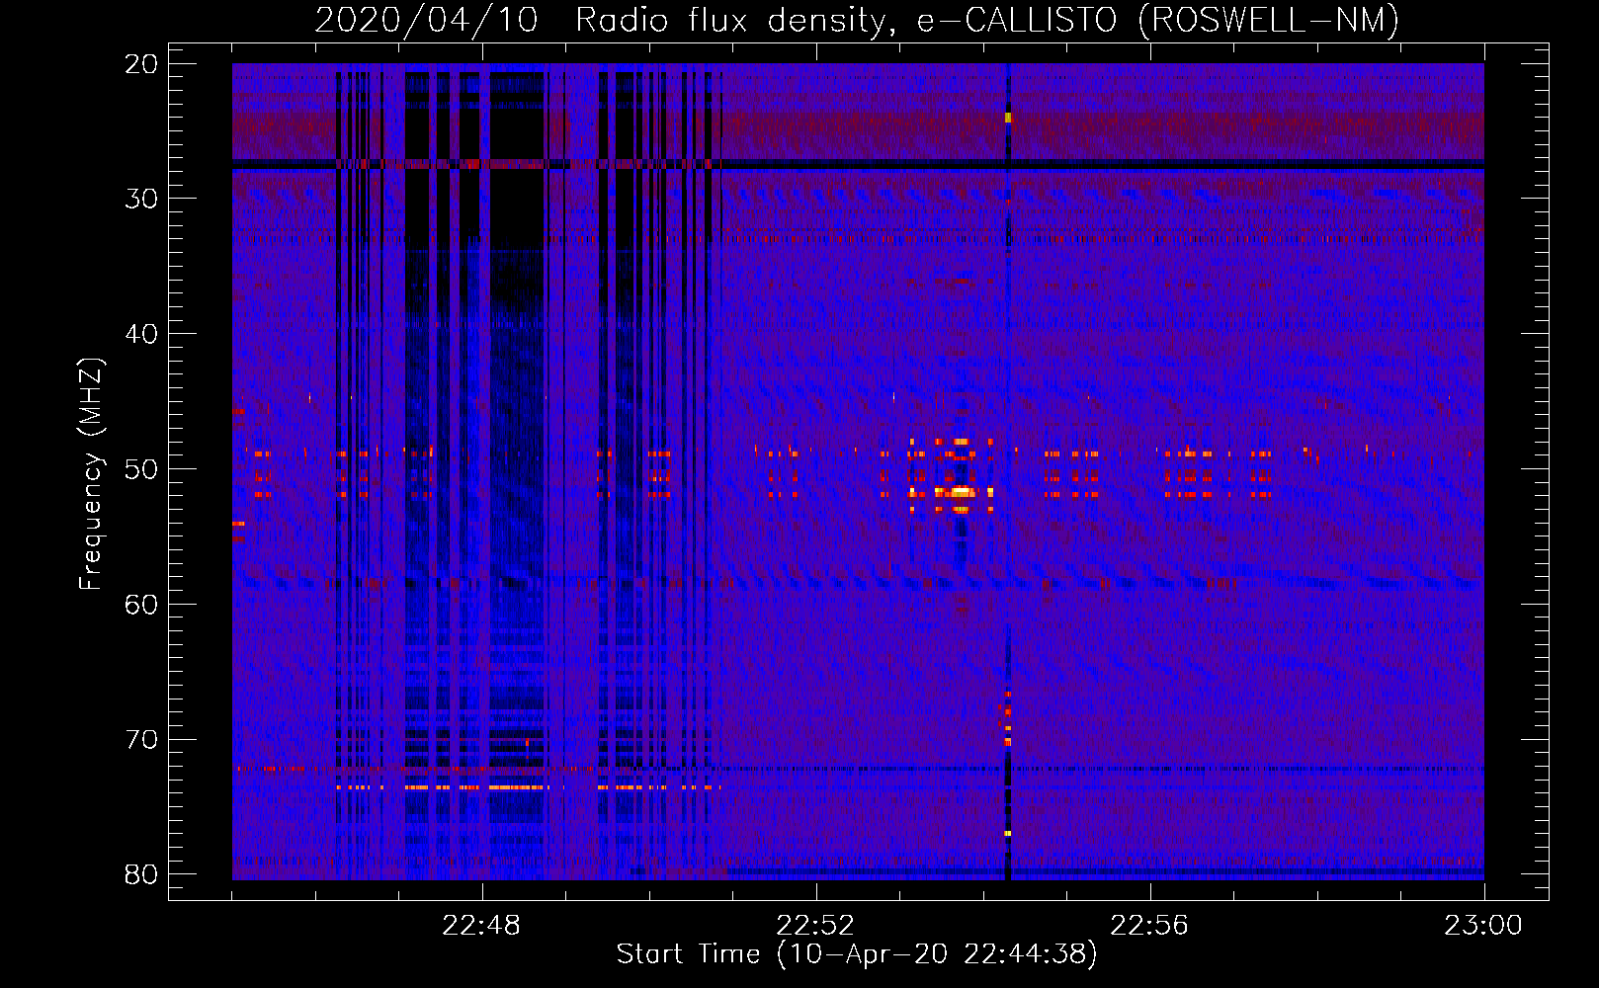The height and width of the screenshot is (988, 1599).
Task: Click the "40" frequency tick label
Action: click(x=141, y=334)
